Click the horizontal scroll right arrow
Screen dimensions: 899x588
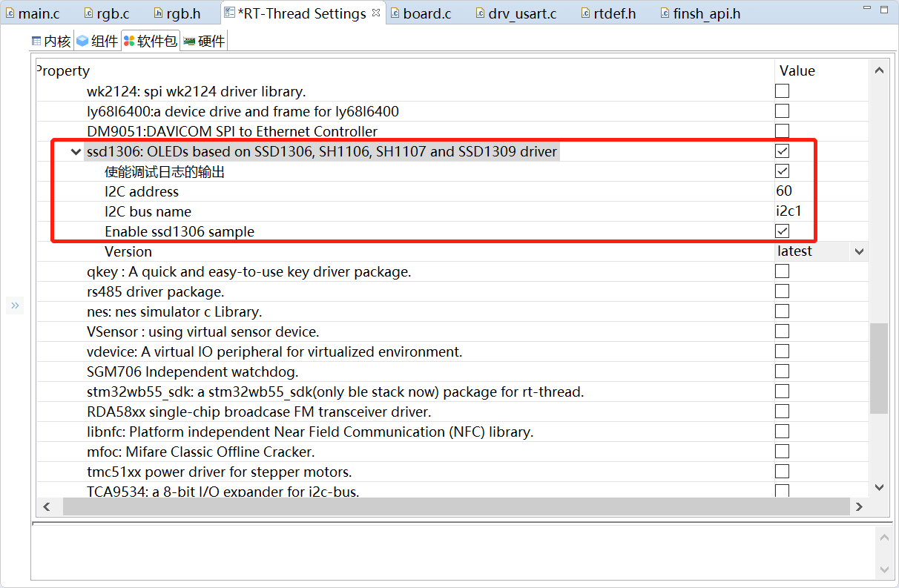click(x=859, y=506)
